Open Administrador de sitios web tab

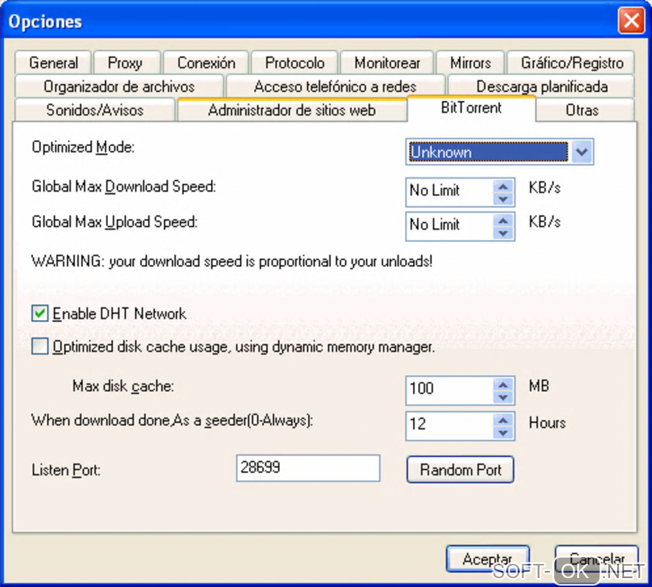[292, 110]
